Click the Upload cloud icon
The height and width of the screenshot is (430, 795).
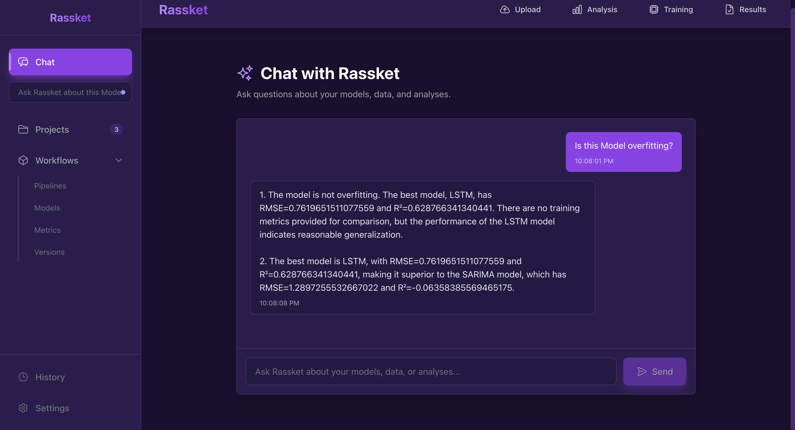point(505,10)
